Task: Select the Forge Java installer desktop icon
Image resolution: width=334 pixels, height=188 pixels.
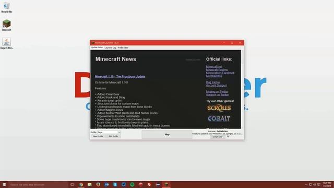Action: click(6, 43)
